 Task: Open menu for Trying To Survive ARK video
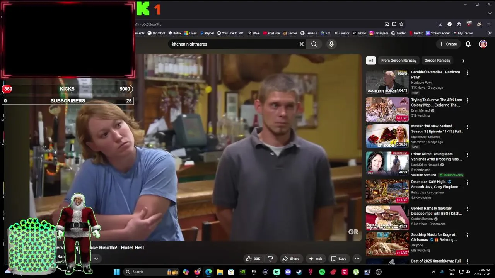(x=467, y=100)
